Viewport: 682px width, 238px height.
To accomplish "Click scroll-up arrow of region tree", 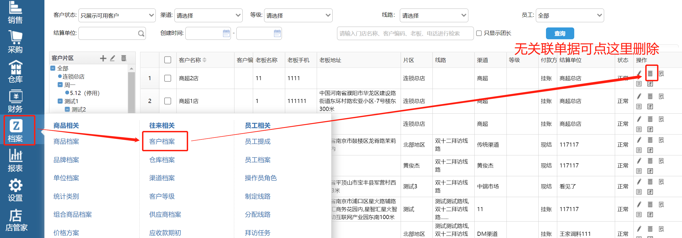I will pyautogui.click(x=132, y=68).
